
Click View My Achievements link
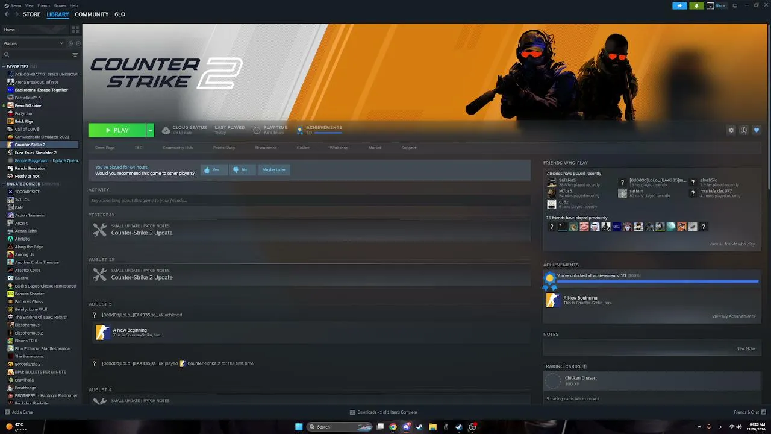[x=733, y=316]
